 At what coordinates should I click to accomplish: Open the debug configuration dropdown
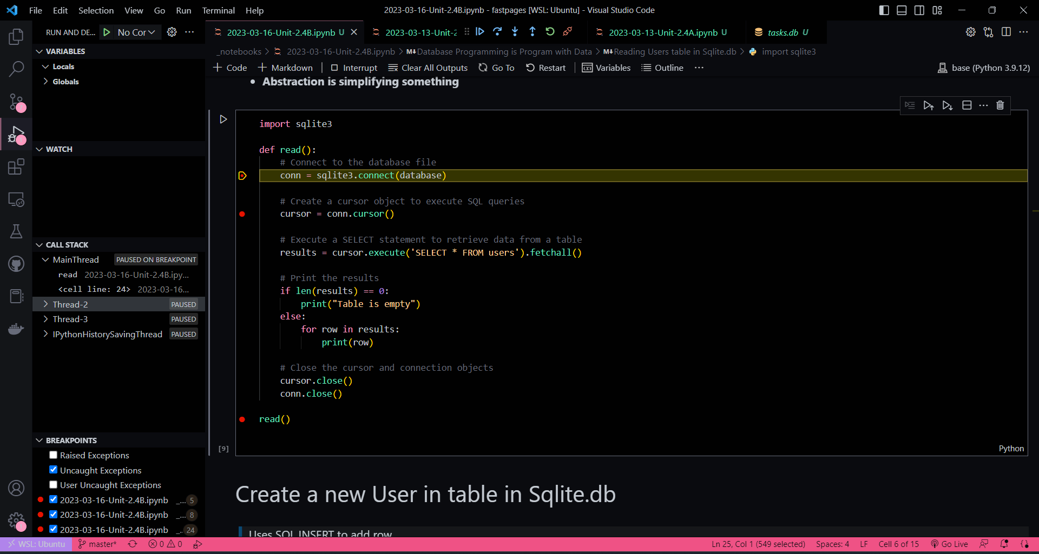[136, 32]
